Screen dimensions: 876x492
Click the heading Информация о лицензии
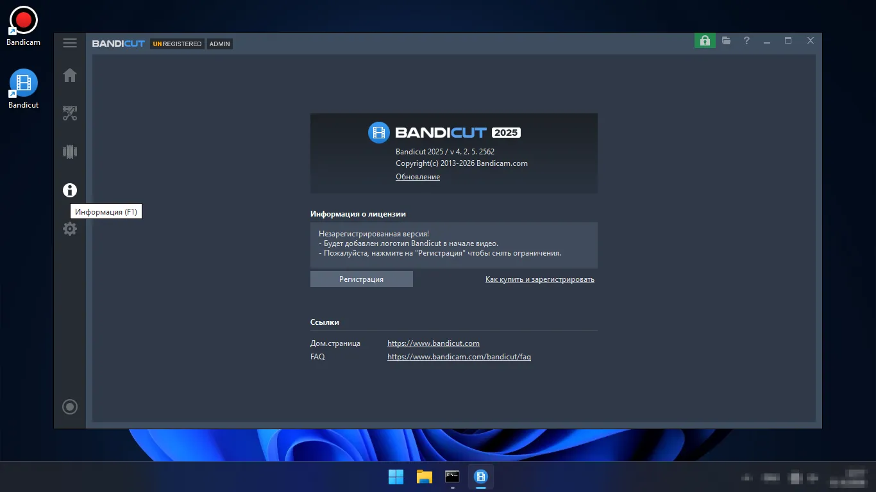click(358, 214)
